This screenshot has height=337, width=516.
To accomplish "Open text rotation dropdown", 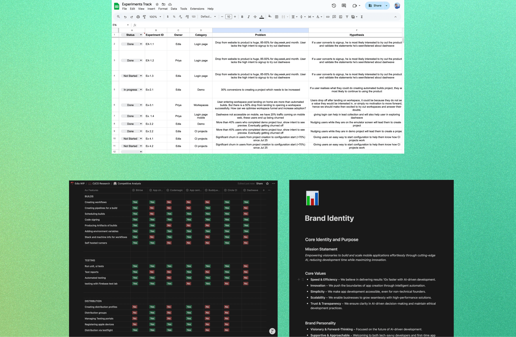I will [x=319, y=17].
